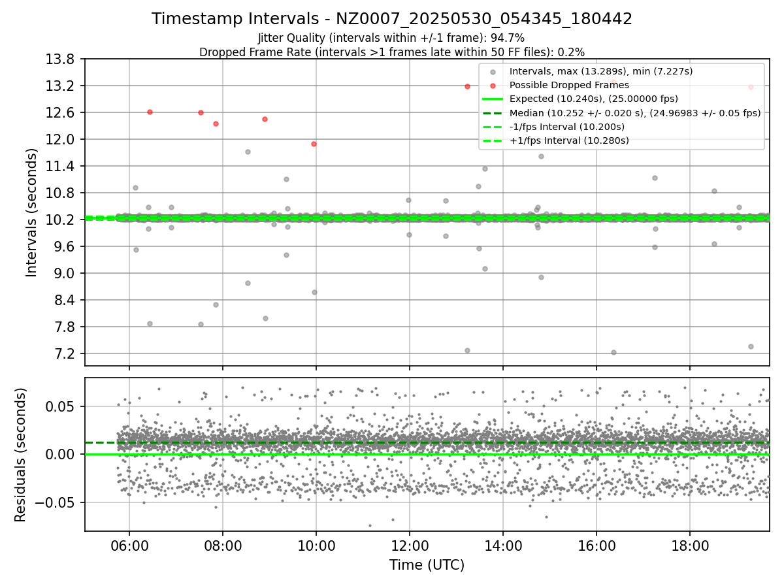Click the 'Residuals (seconds)' y-axis label
Image resolution: width=784 pixels, height=588 pixels.
(x=20, y=455)
